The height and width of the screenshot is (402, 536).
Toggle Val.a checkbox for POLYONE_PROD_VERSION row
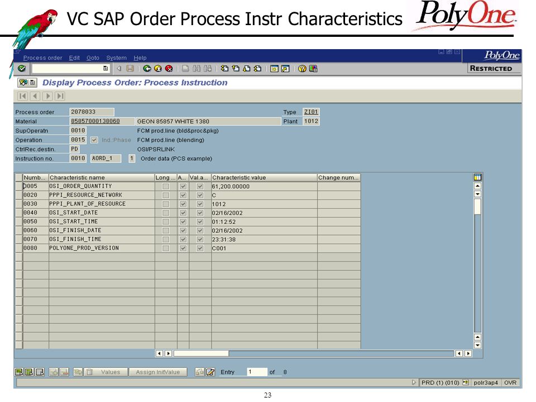coord(200,248)
